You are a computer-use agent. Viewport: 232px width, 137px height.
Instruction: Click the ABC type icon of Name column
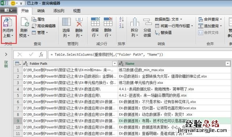(x=121, y=64)
